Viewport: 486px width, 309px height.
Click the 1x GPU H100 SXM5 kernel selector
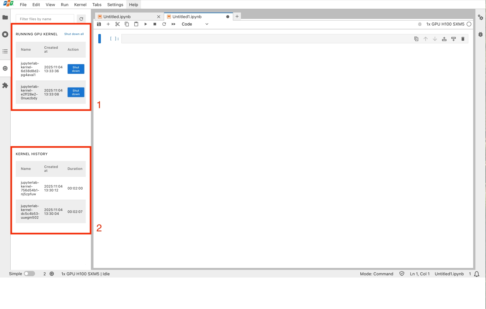click(x=445, y=24)
